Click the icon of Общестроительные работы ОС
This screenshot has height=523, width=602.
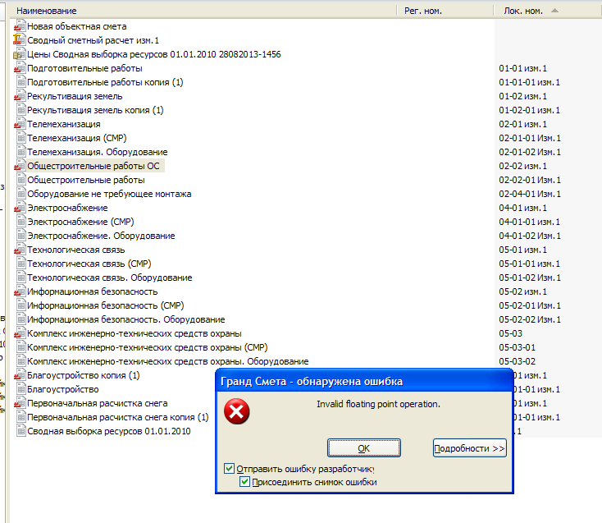[x=20, y=166]
